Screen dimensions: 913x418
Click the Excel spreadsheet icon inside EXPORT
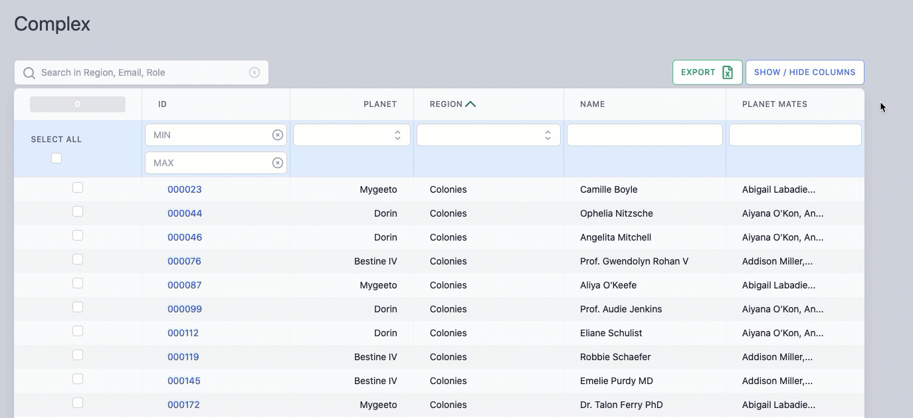tap(728, 72)
